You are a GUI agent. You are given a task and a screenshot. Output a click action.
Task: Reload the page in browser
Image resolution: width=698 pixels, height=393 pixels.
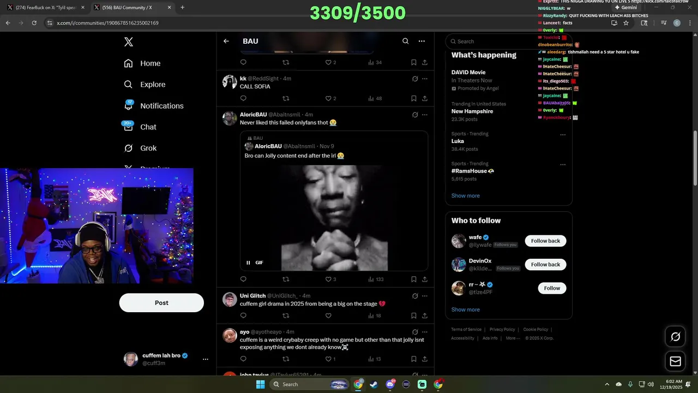coord(34,23)
